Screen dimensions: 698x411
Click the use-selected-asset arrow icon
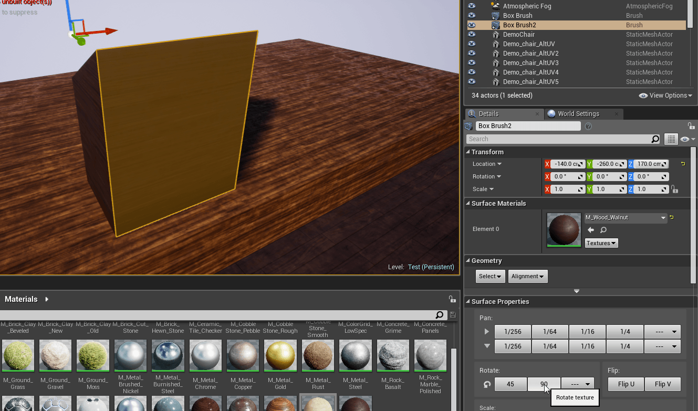tap(591, 230)
